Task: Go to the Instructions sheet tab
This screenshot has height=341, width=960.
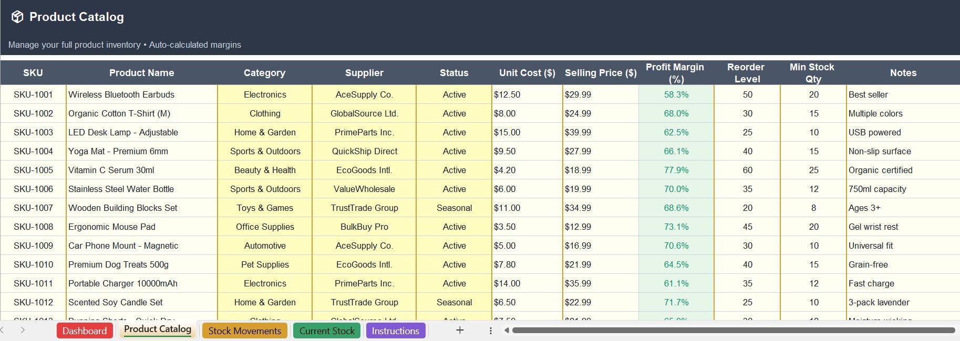Action: (x=395, y=331)
